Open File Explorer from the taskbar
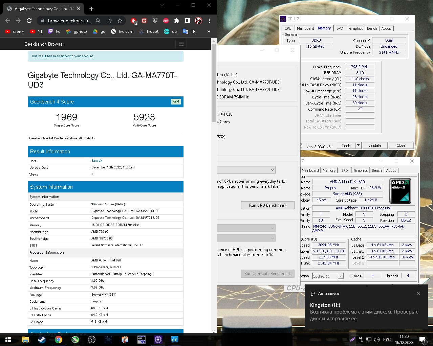The image size is (433, 346). coord(25,339)
